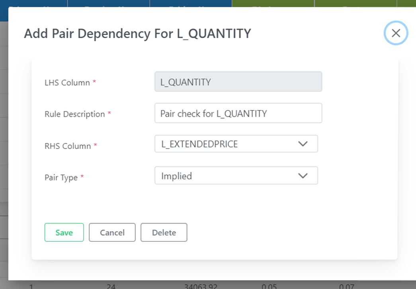416x289 pixels.
Task: Expand the Pair Type dropdown
Action: [236, 175]
